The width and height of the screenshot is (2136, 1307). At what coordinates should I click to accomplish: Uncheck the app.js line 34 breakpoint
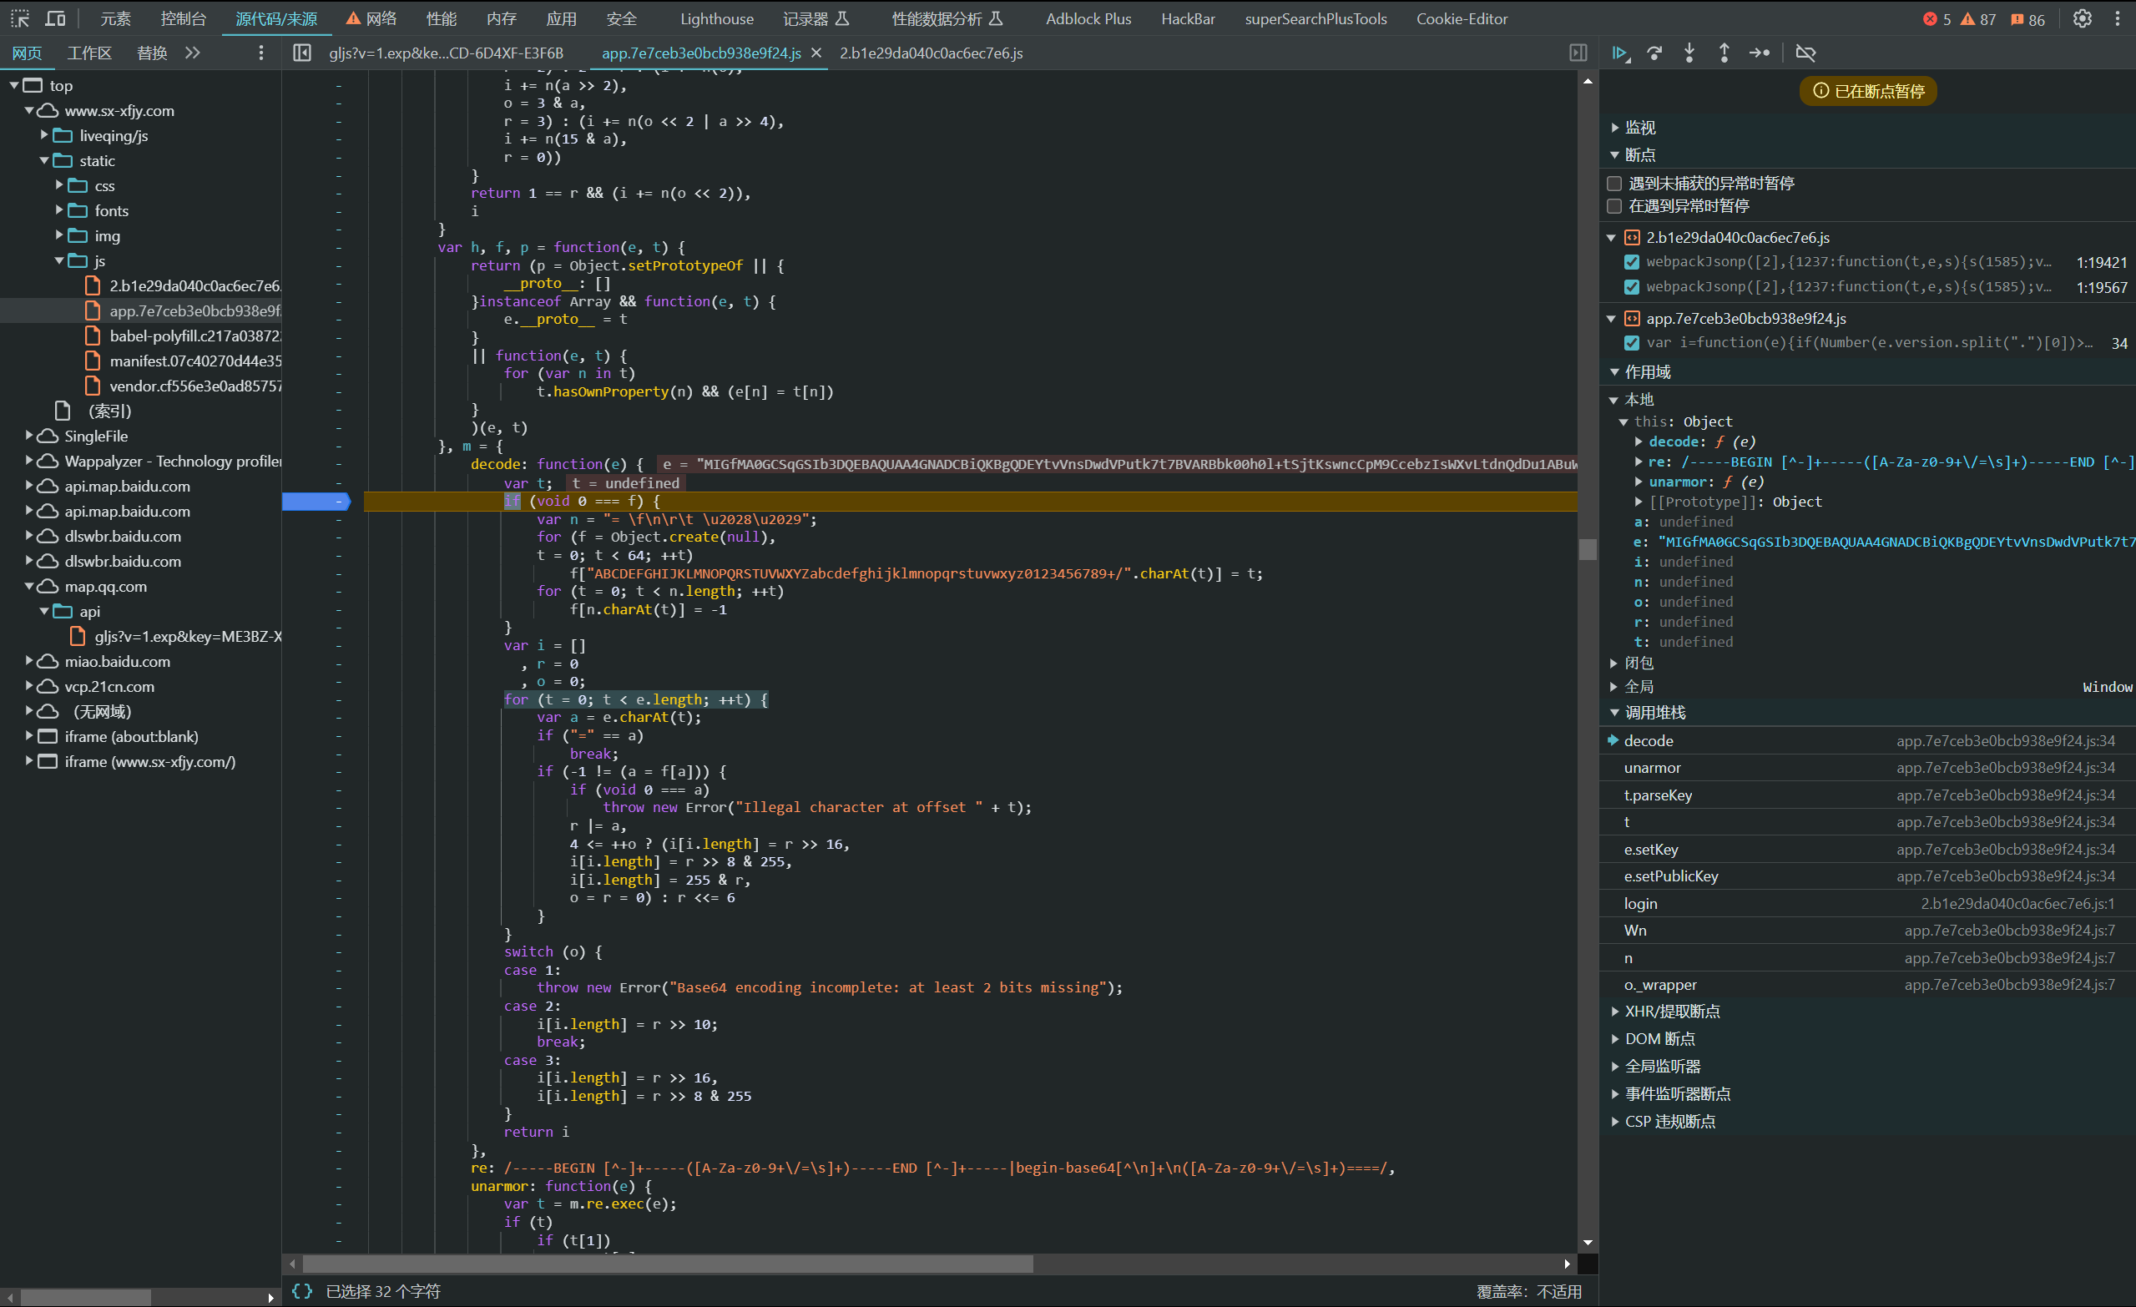point(1632,342)
